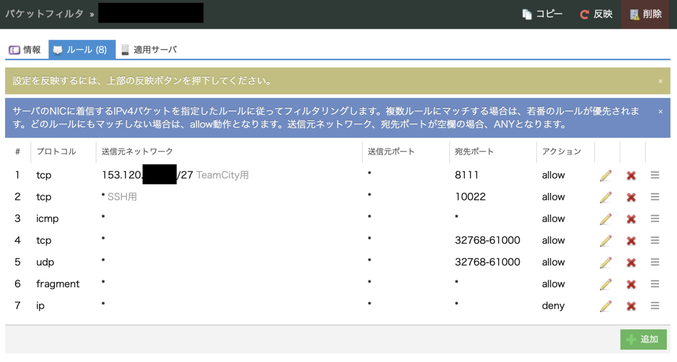Open the reorder handle for rule 4
This screenshot has width=677, height=362.
click(x=654, y=240)
